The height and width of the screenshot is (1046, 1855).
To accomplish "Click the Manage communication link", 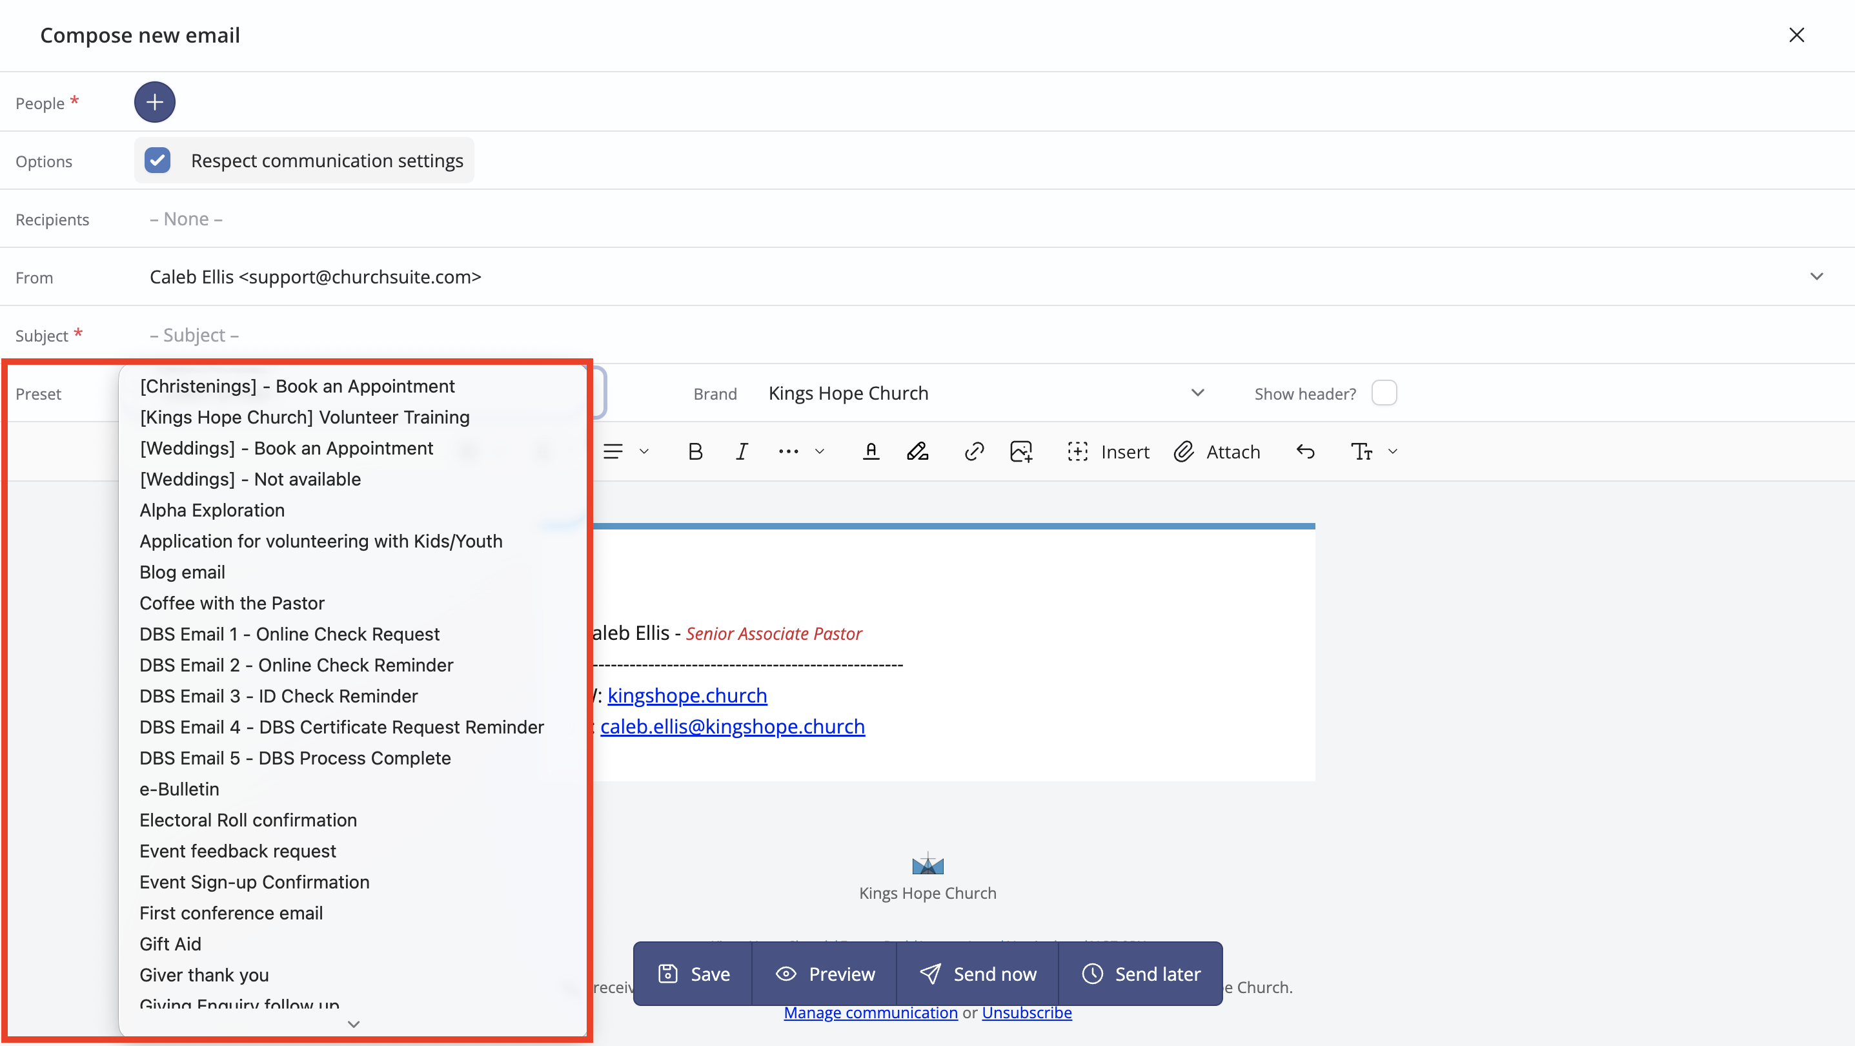I will point(871,1012).
